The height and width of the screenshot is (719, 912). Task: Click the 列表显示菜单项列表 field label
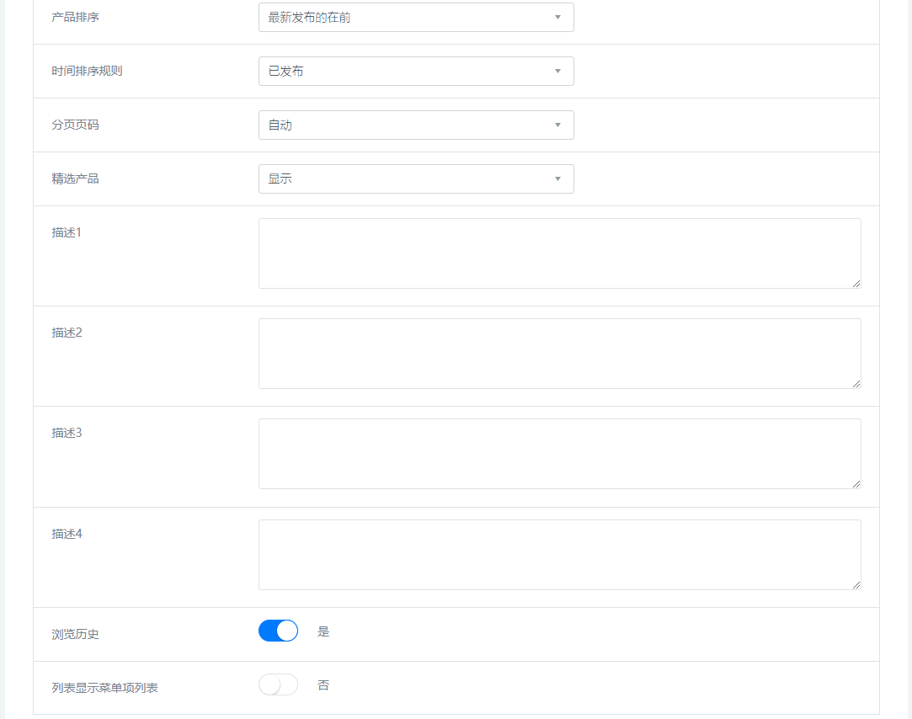coord(104,688)
